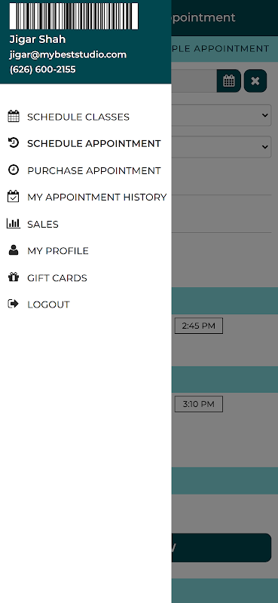Click the Logout arrow icon
The image size is (278, 603).
[14, 305]
